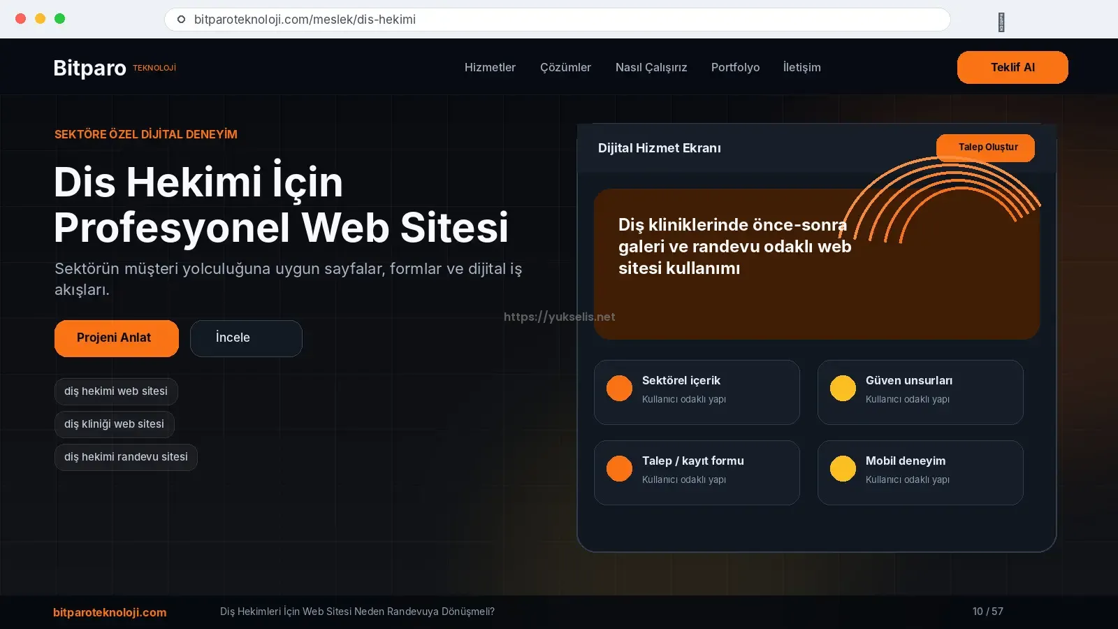Image resolution: width=1118 pixels, height=629 pixels.
Task: Open the Sektörel içerik card title
Action: tap(681, 380)
